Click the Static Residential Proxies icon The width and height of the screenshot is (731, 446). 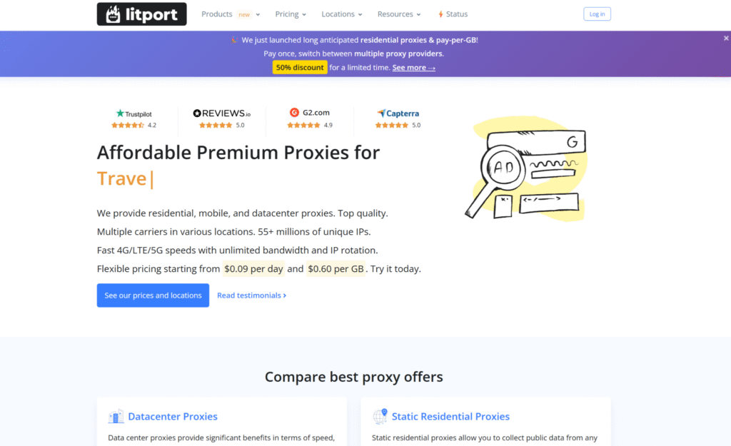[x=380, y=416]
